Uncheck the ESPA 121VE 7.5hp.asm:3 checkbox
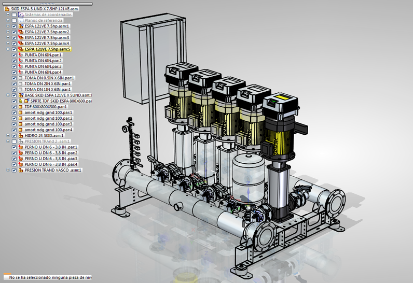 point(14,38)
